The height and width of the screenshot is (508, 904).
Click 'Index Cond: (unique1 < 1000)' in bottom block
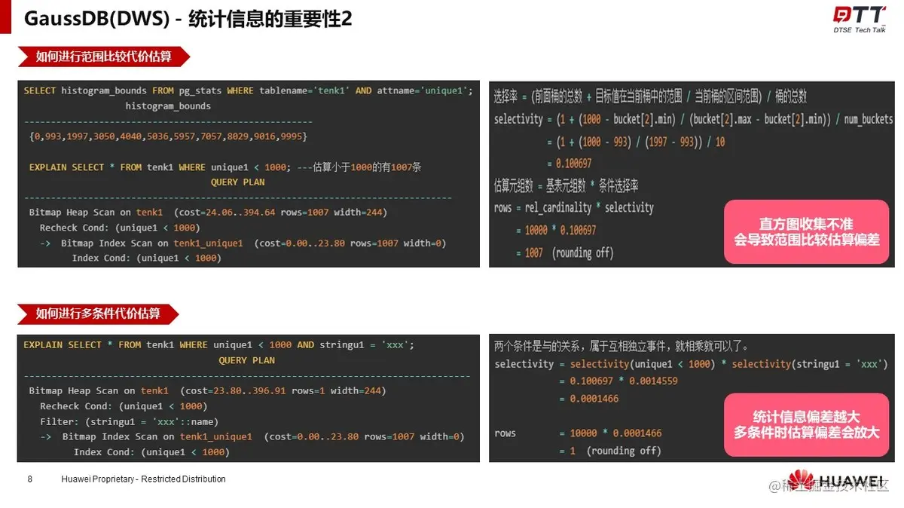point(151,452)
